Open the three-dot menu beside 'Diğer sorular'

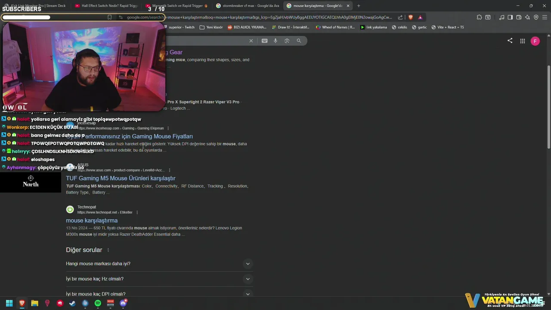point(108,250)
